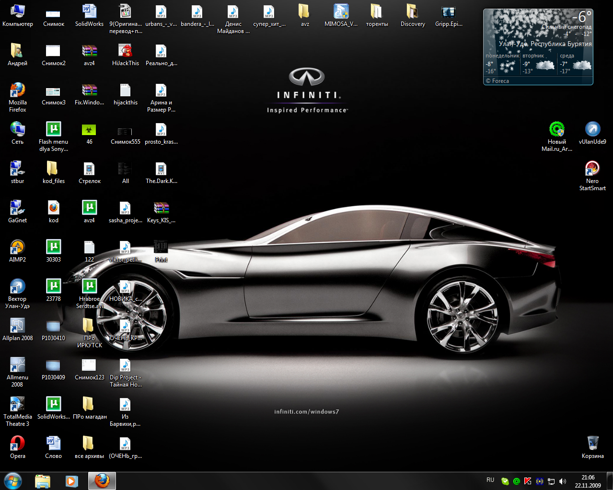Image resolution: width=613 pixels, height=490 pixels.
Task: Launch the Allplan 2008 shortcut
Action: pos(17,326)
